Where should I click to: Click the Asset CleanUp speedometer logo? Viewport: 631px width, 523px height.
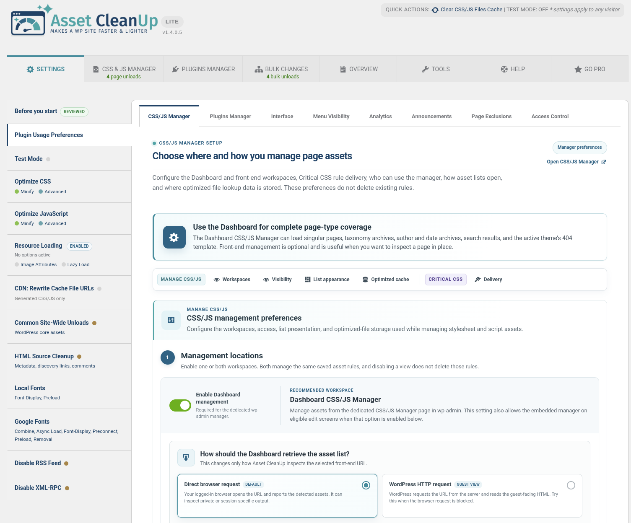(x=28, y=23)
